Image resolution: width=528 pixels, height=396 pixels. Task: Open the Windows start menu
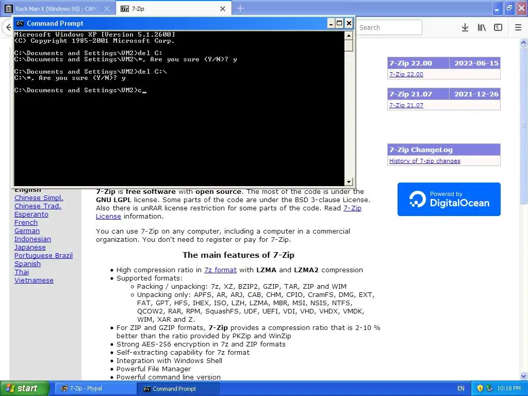(x=24, y=389)
